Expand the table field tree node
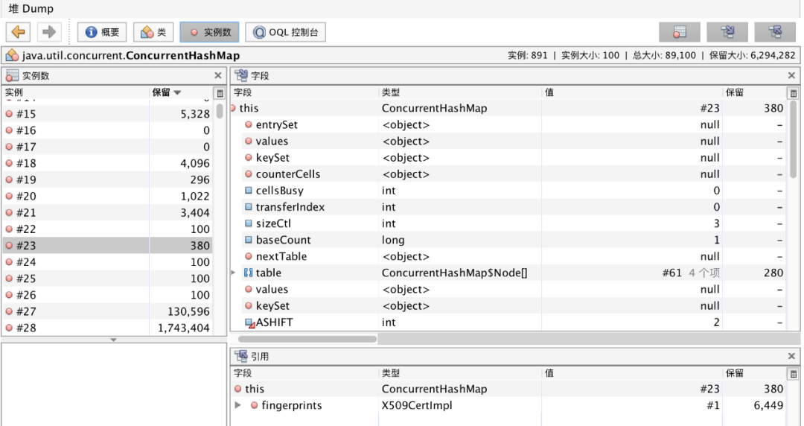This screenshot has width=804, height=426. [x=234, y=273]
